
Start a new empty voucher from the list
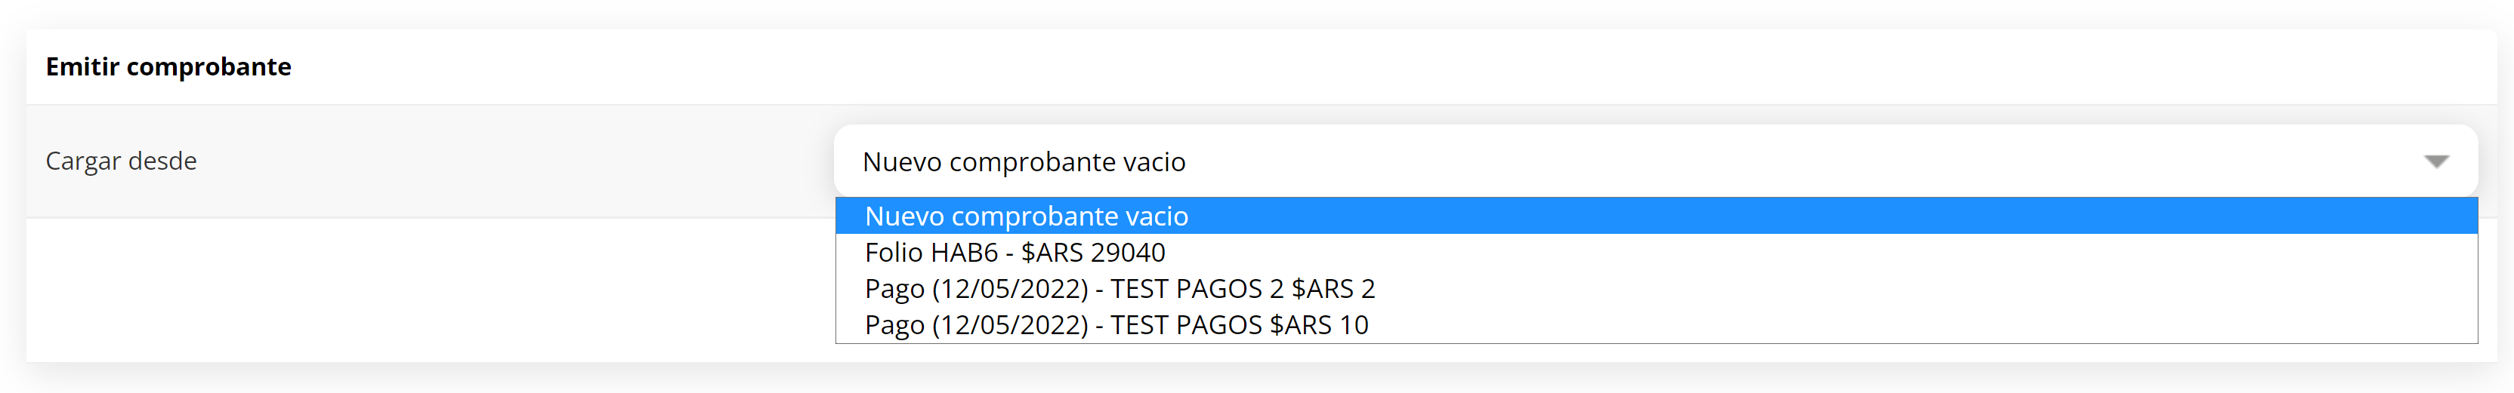coord(1026,216)
